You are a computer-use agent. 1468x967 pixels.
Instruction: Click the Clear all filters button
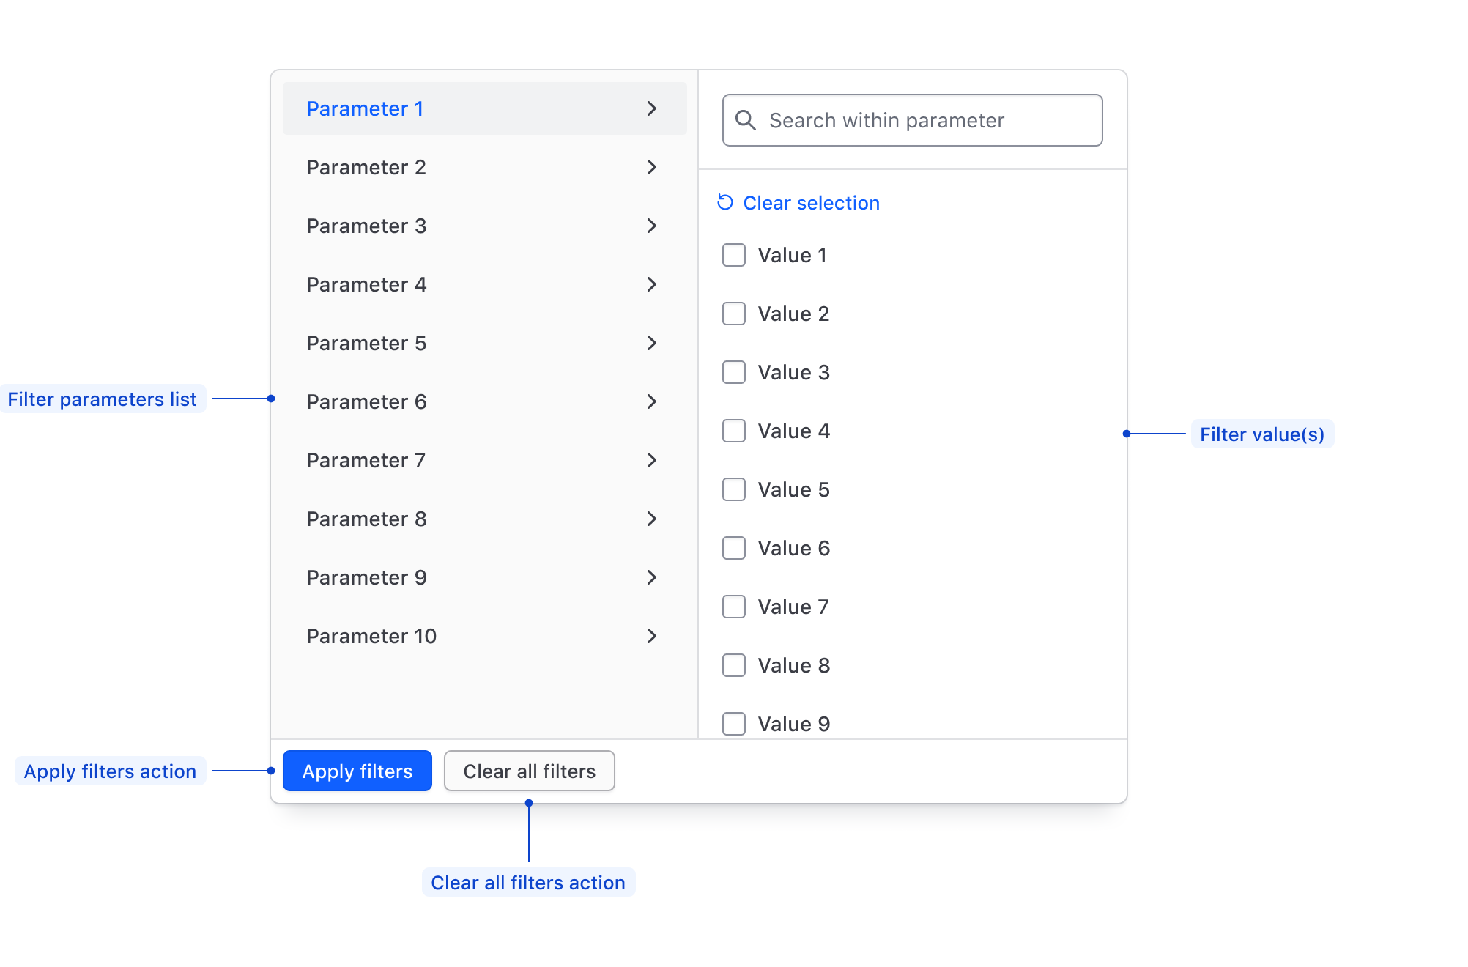point(529,771)
